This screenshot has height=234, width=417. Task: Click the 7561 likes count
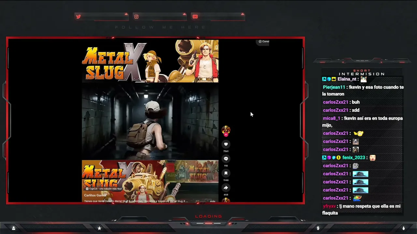tap(226, 151)
